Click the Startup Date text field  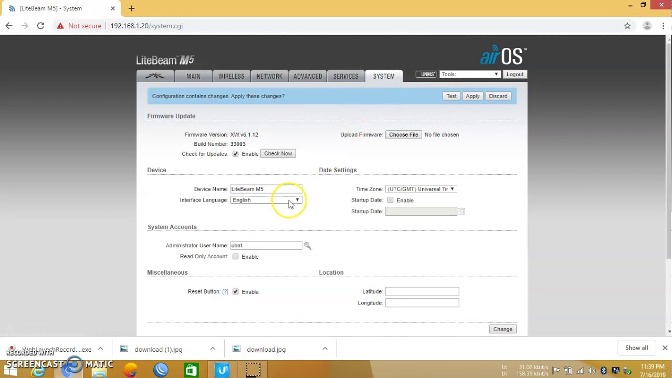click(421, 211)
